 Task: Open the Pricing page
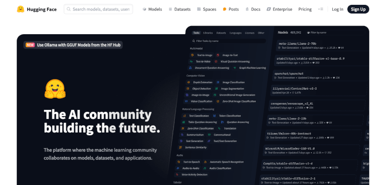coord(305,9)
